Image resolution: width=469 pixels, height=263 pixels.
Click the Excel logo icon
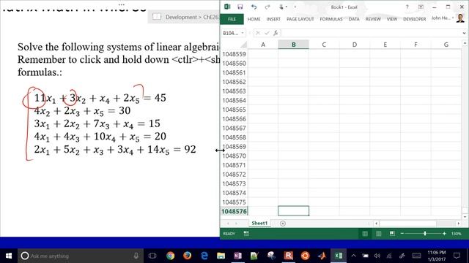tap(227, 7)
